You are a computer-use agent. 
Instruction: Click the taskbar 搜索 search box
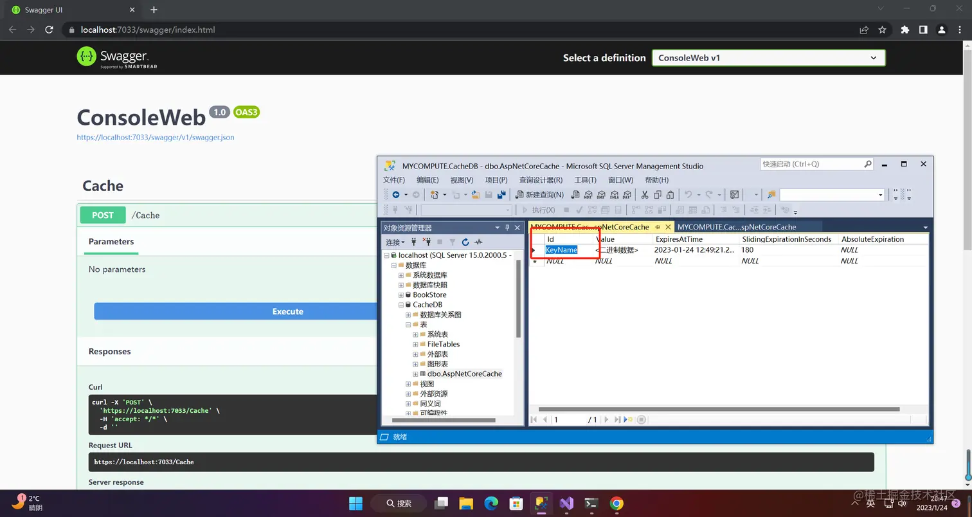tap(399, 503)
